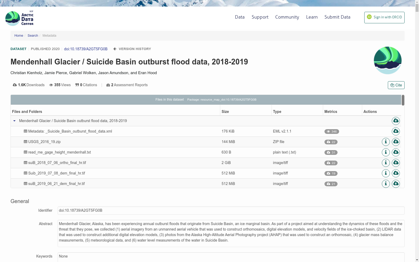Go to Search in breadcrumb
The width and height of the screenshot is (419, 262).
[33, 36]
